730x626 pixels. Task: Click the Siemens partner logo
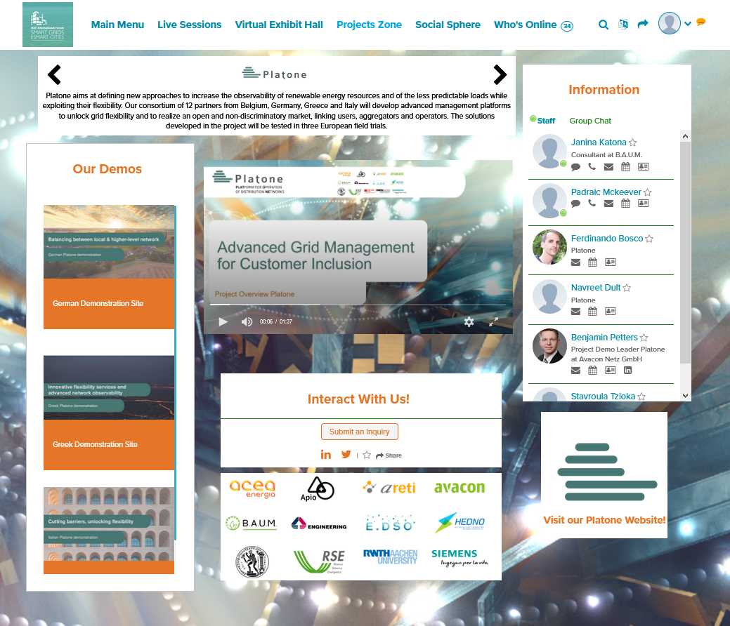[x=460, y=558]
